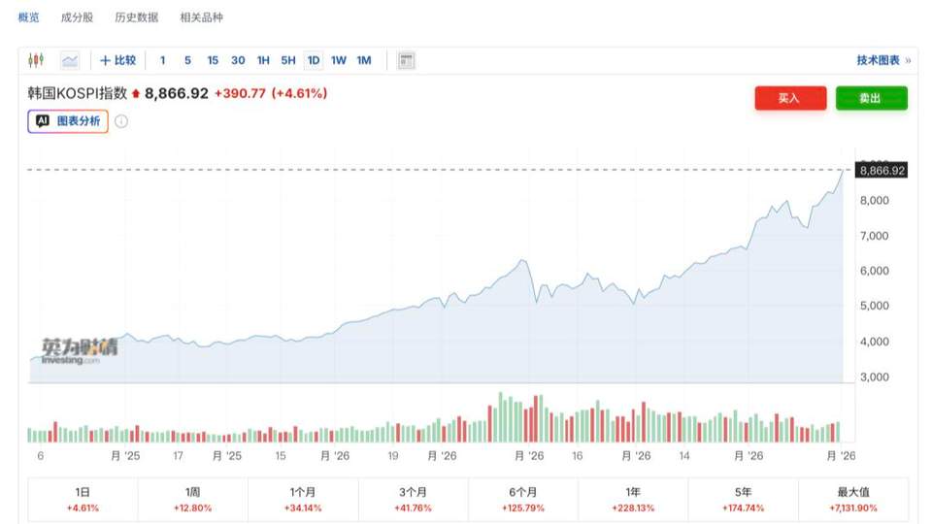Select the 1W chart interval
Screen dimensions: 932x524
point(338,60)
